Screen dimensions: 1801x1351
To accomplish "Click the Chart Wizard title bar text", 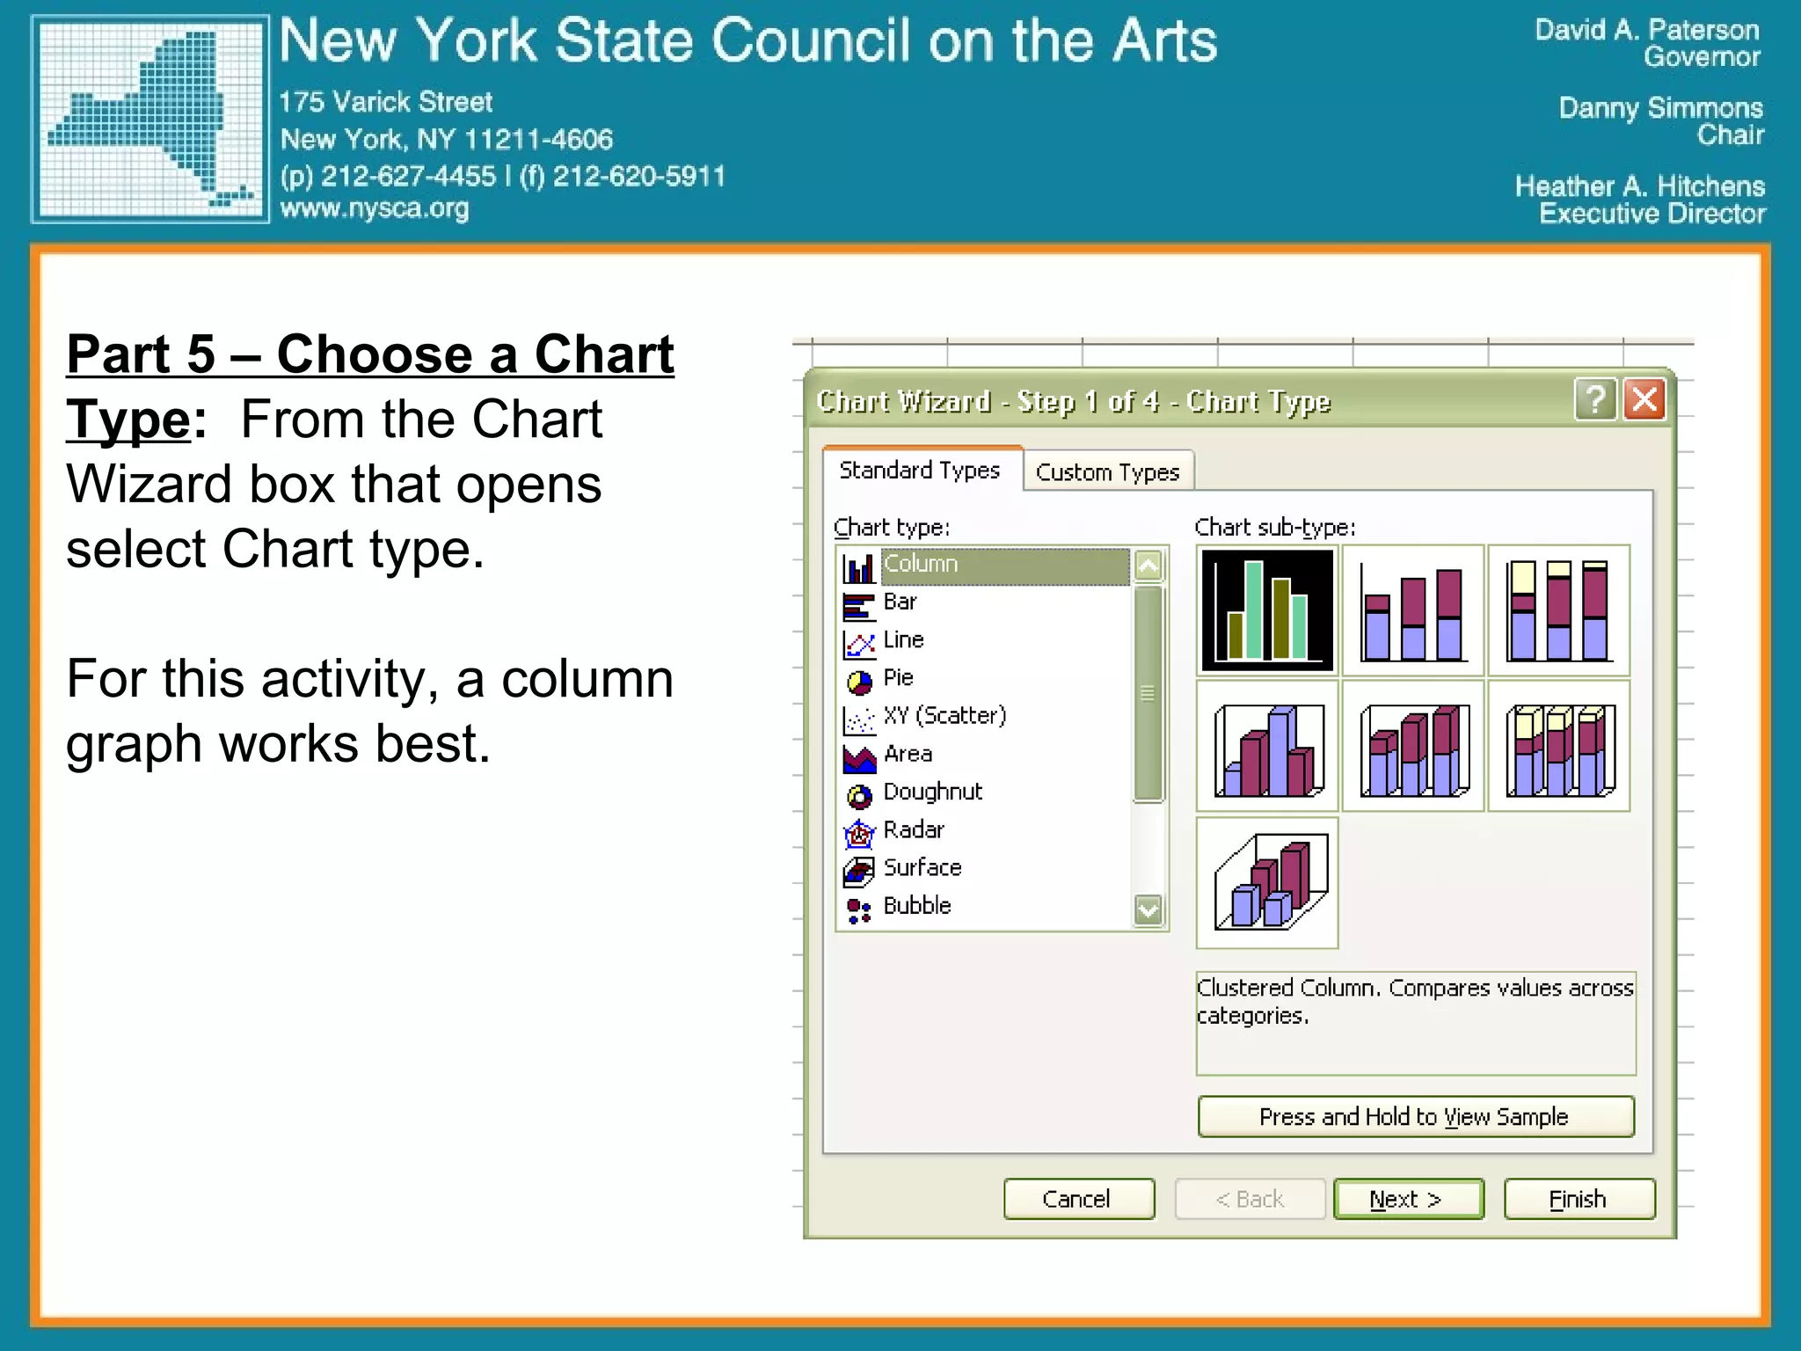I will pyautogui.click(x=1074, y=402).
